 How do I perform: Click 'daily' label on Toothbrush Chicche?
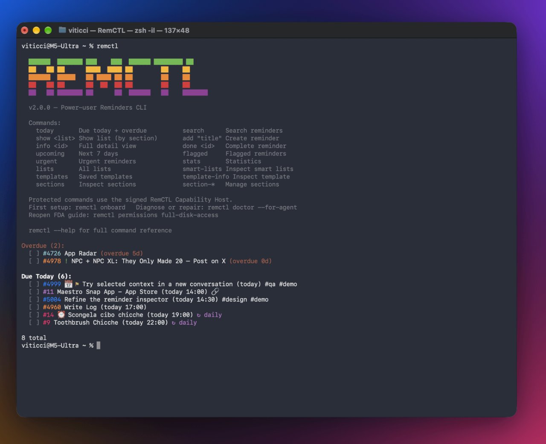tap(188, 323)
